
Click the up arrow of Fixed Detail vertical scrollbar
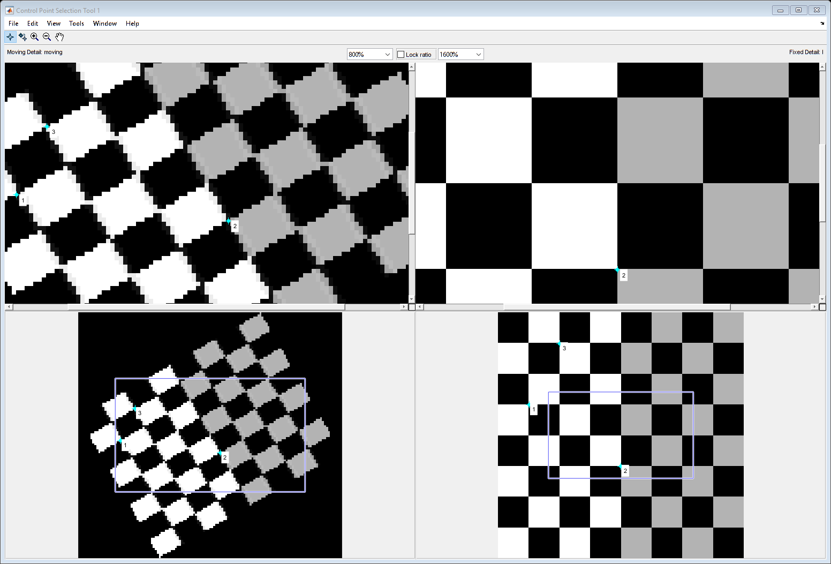pyautogui.click(x=822, y=67)
